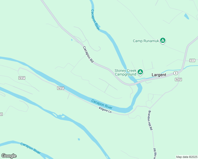Screen dimensions: 198x159
Task: Click the Cacapon Rd road label
Action: click(x=88, y=54)
